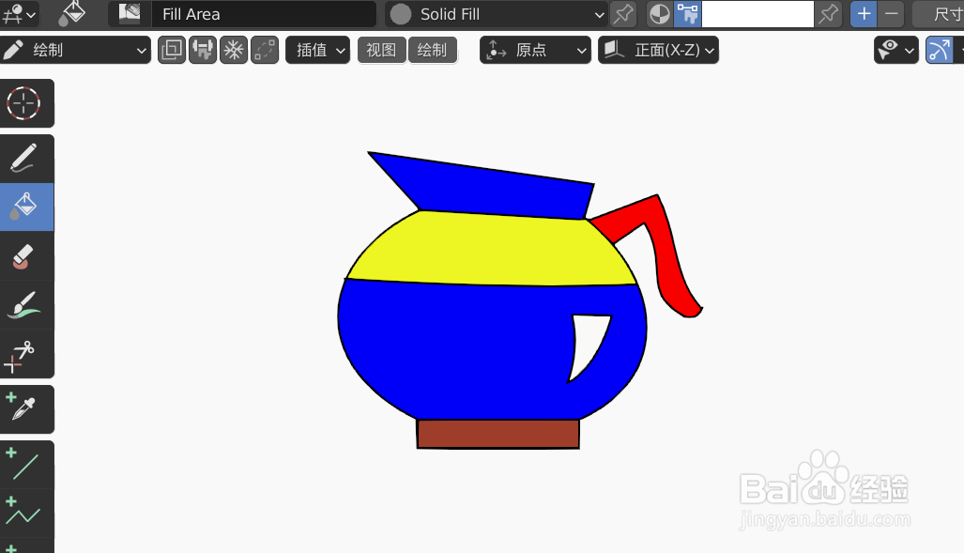The height and width of the screenshot is (553, 964).
Task: Toggle the snowflake additive drawing icon
Action: pos(234,50)
